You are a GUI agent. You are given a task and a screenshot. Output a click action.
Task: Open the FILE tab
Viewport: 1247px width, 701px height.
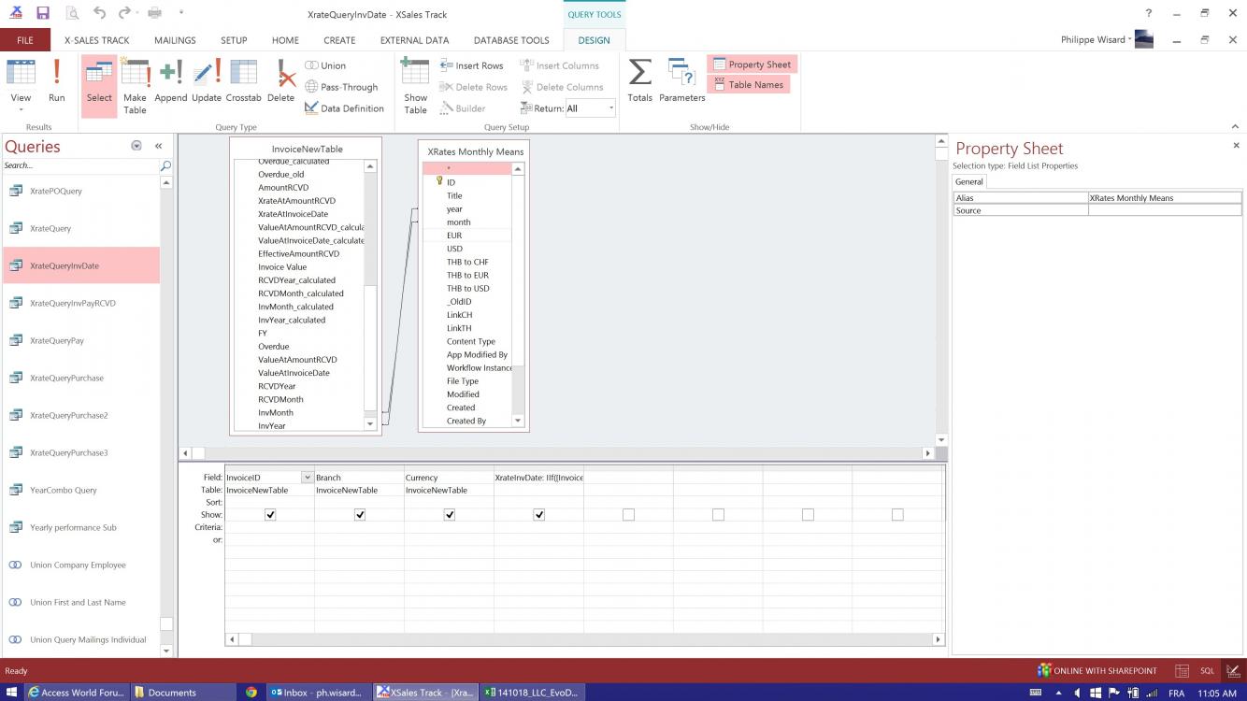[25, 40]
